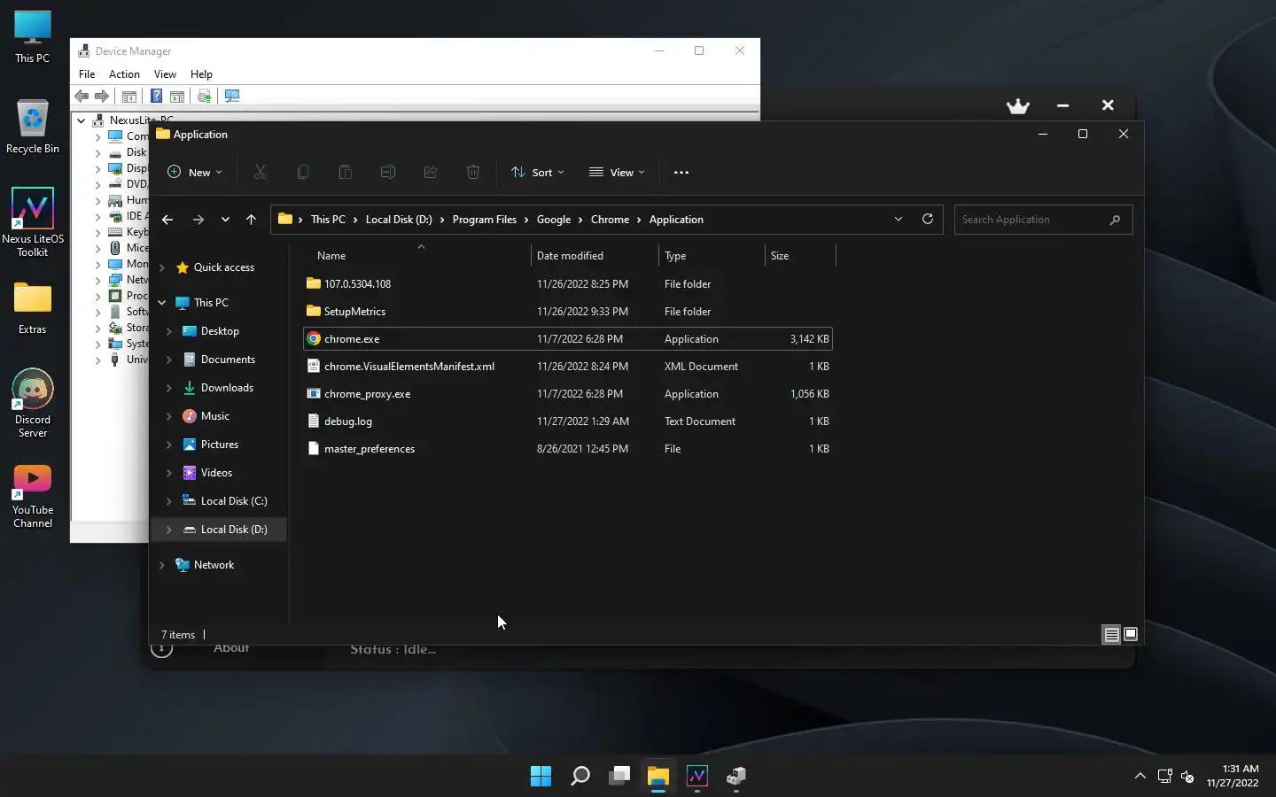Screen dimensions: 1276x797
Task: Expand Quick access in navigation pane
Action: pyautogui.click(x=161, y=267)
